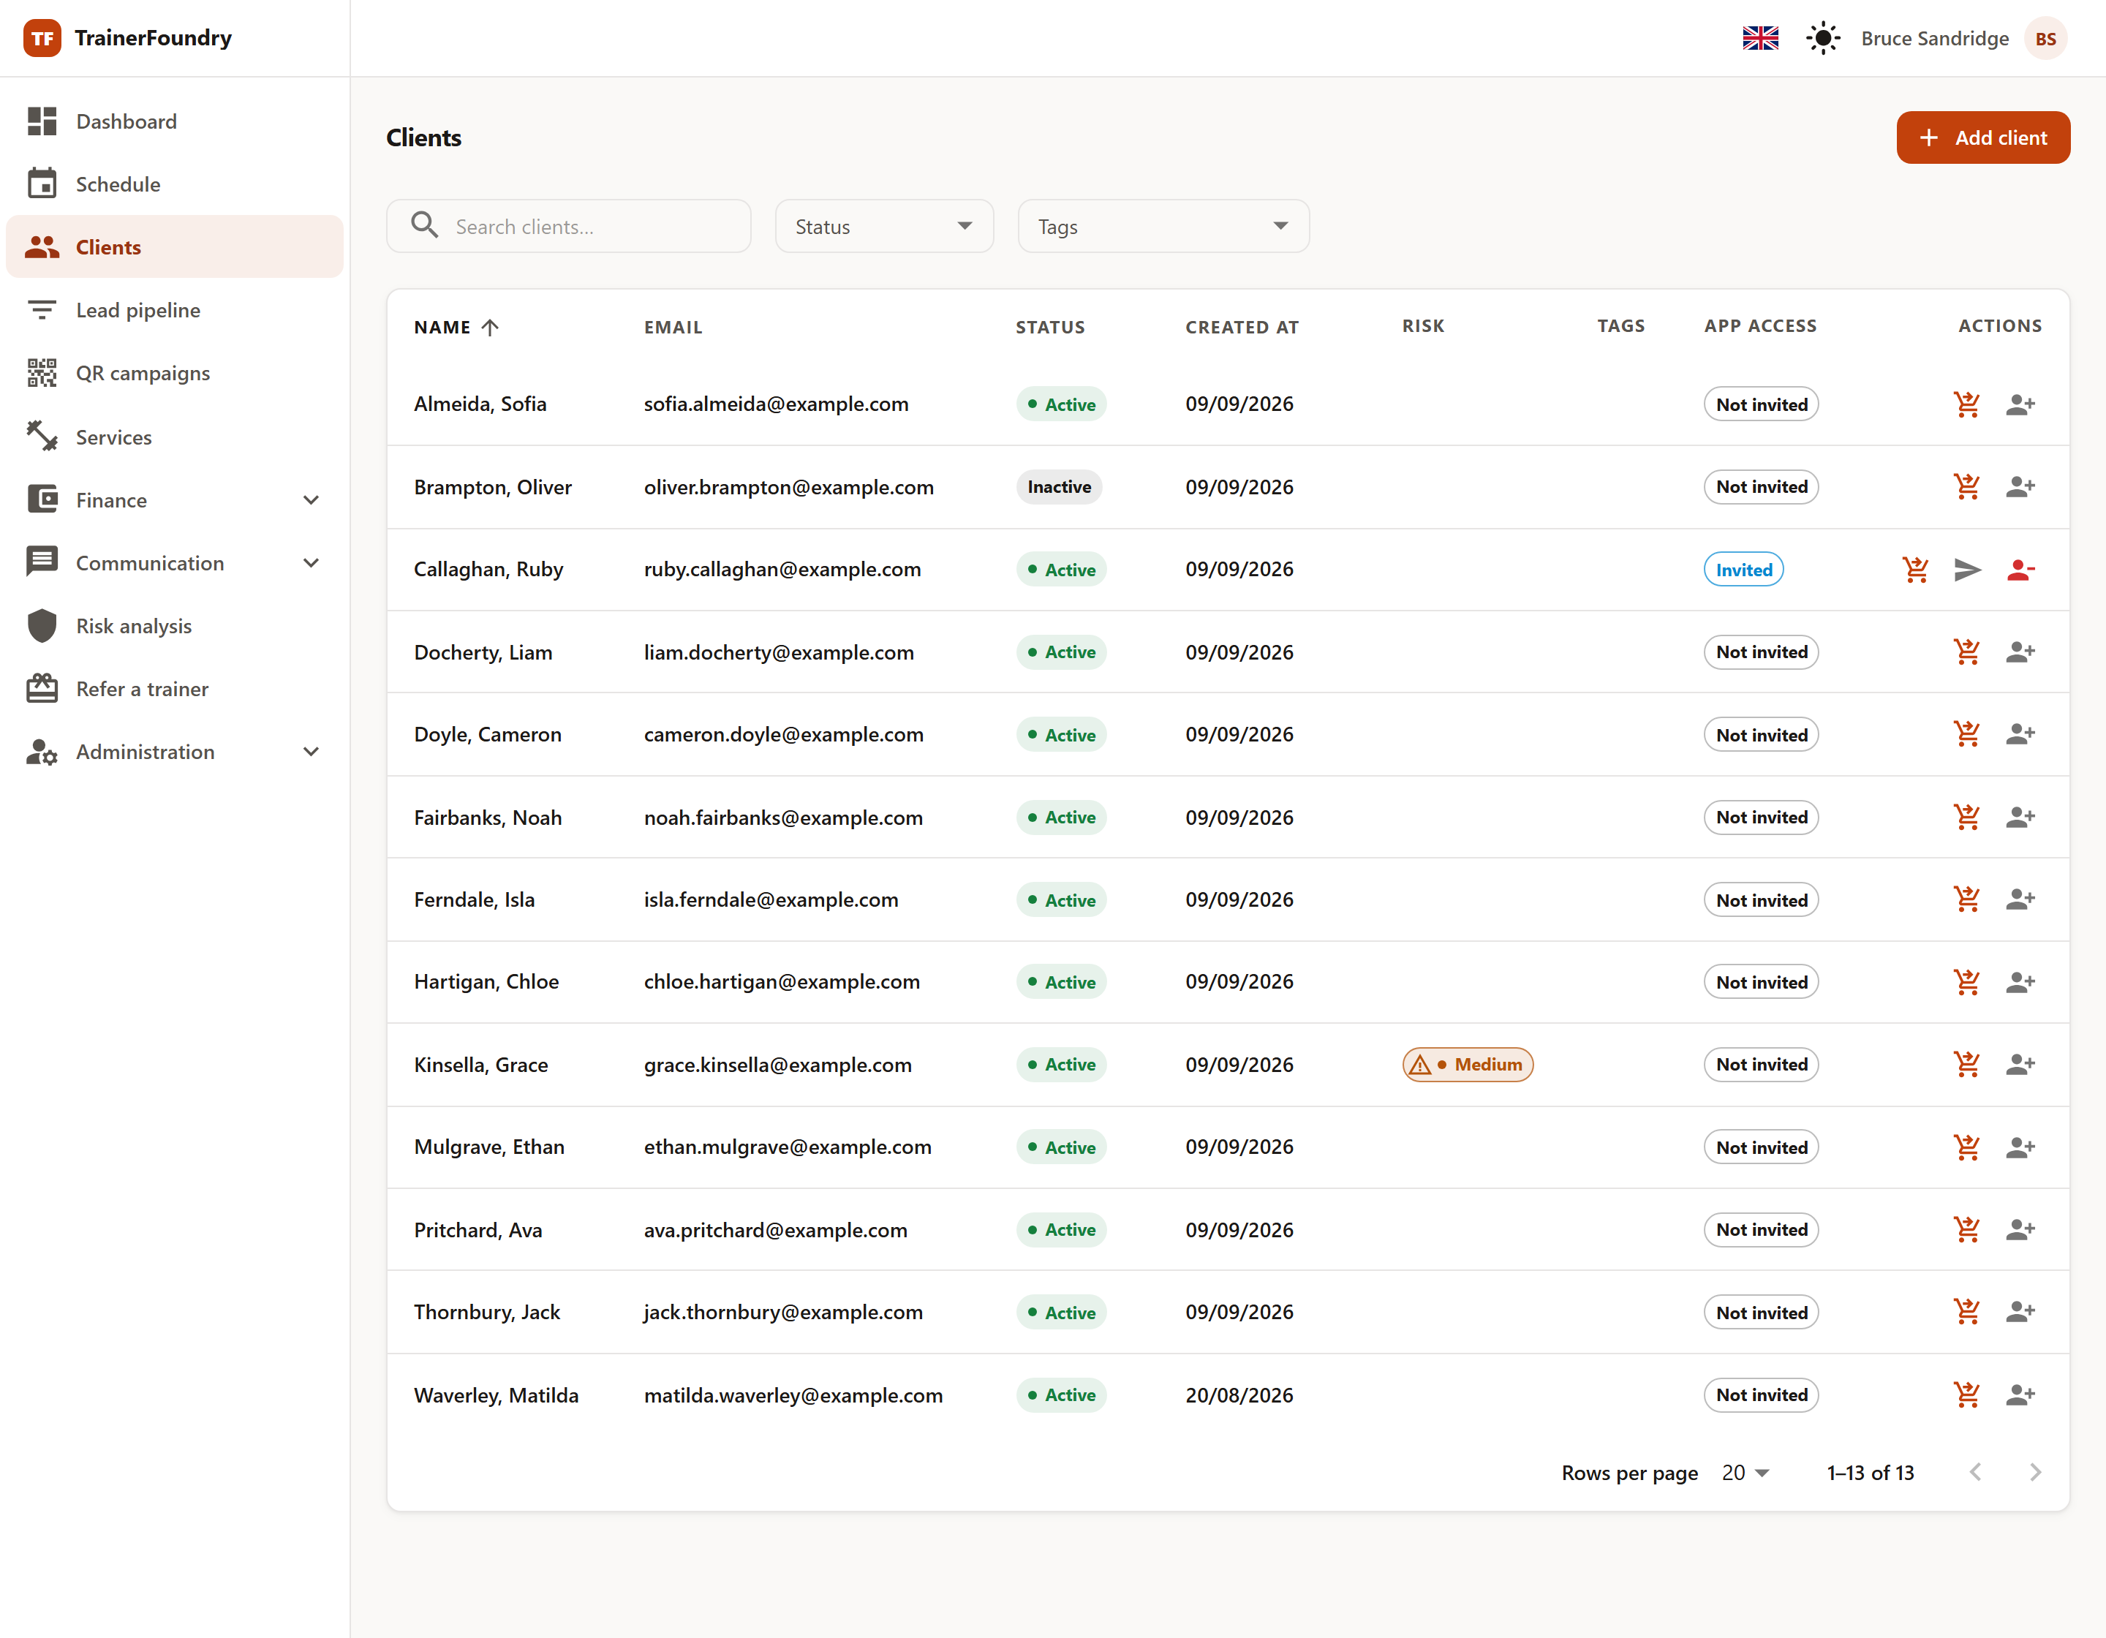Open Refer a trainer page
Viewport: 2106px width, 1638px height.
coord(175,690)
